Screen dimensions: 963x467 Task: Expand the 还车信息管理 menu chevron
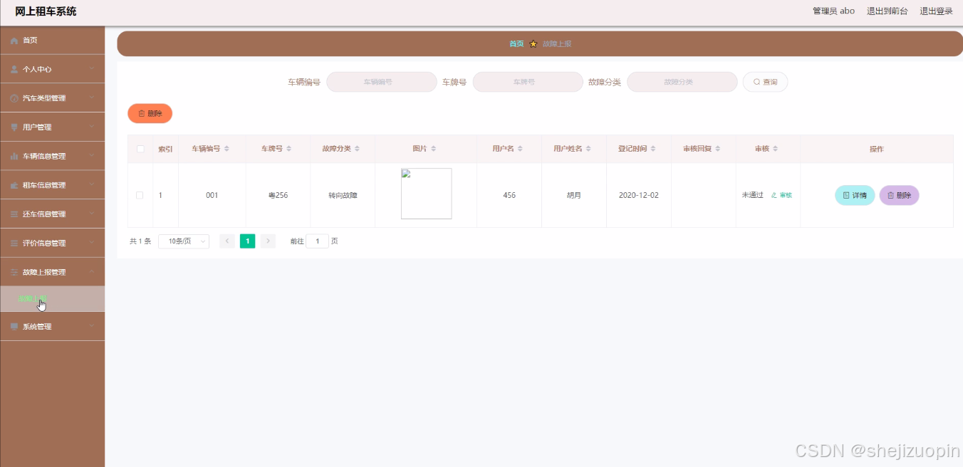[92, 214]
